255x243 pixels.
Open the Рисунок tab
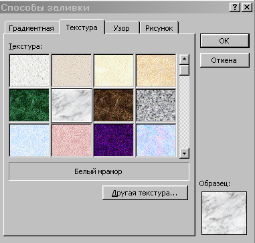(159, 28)
